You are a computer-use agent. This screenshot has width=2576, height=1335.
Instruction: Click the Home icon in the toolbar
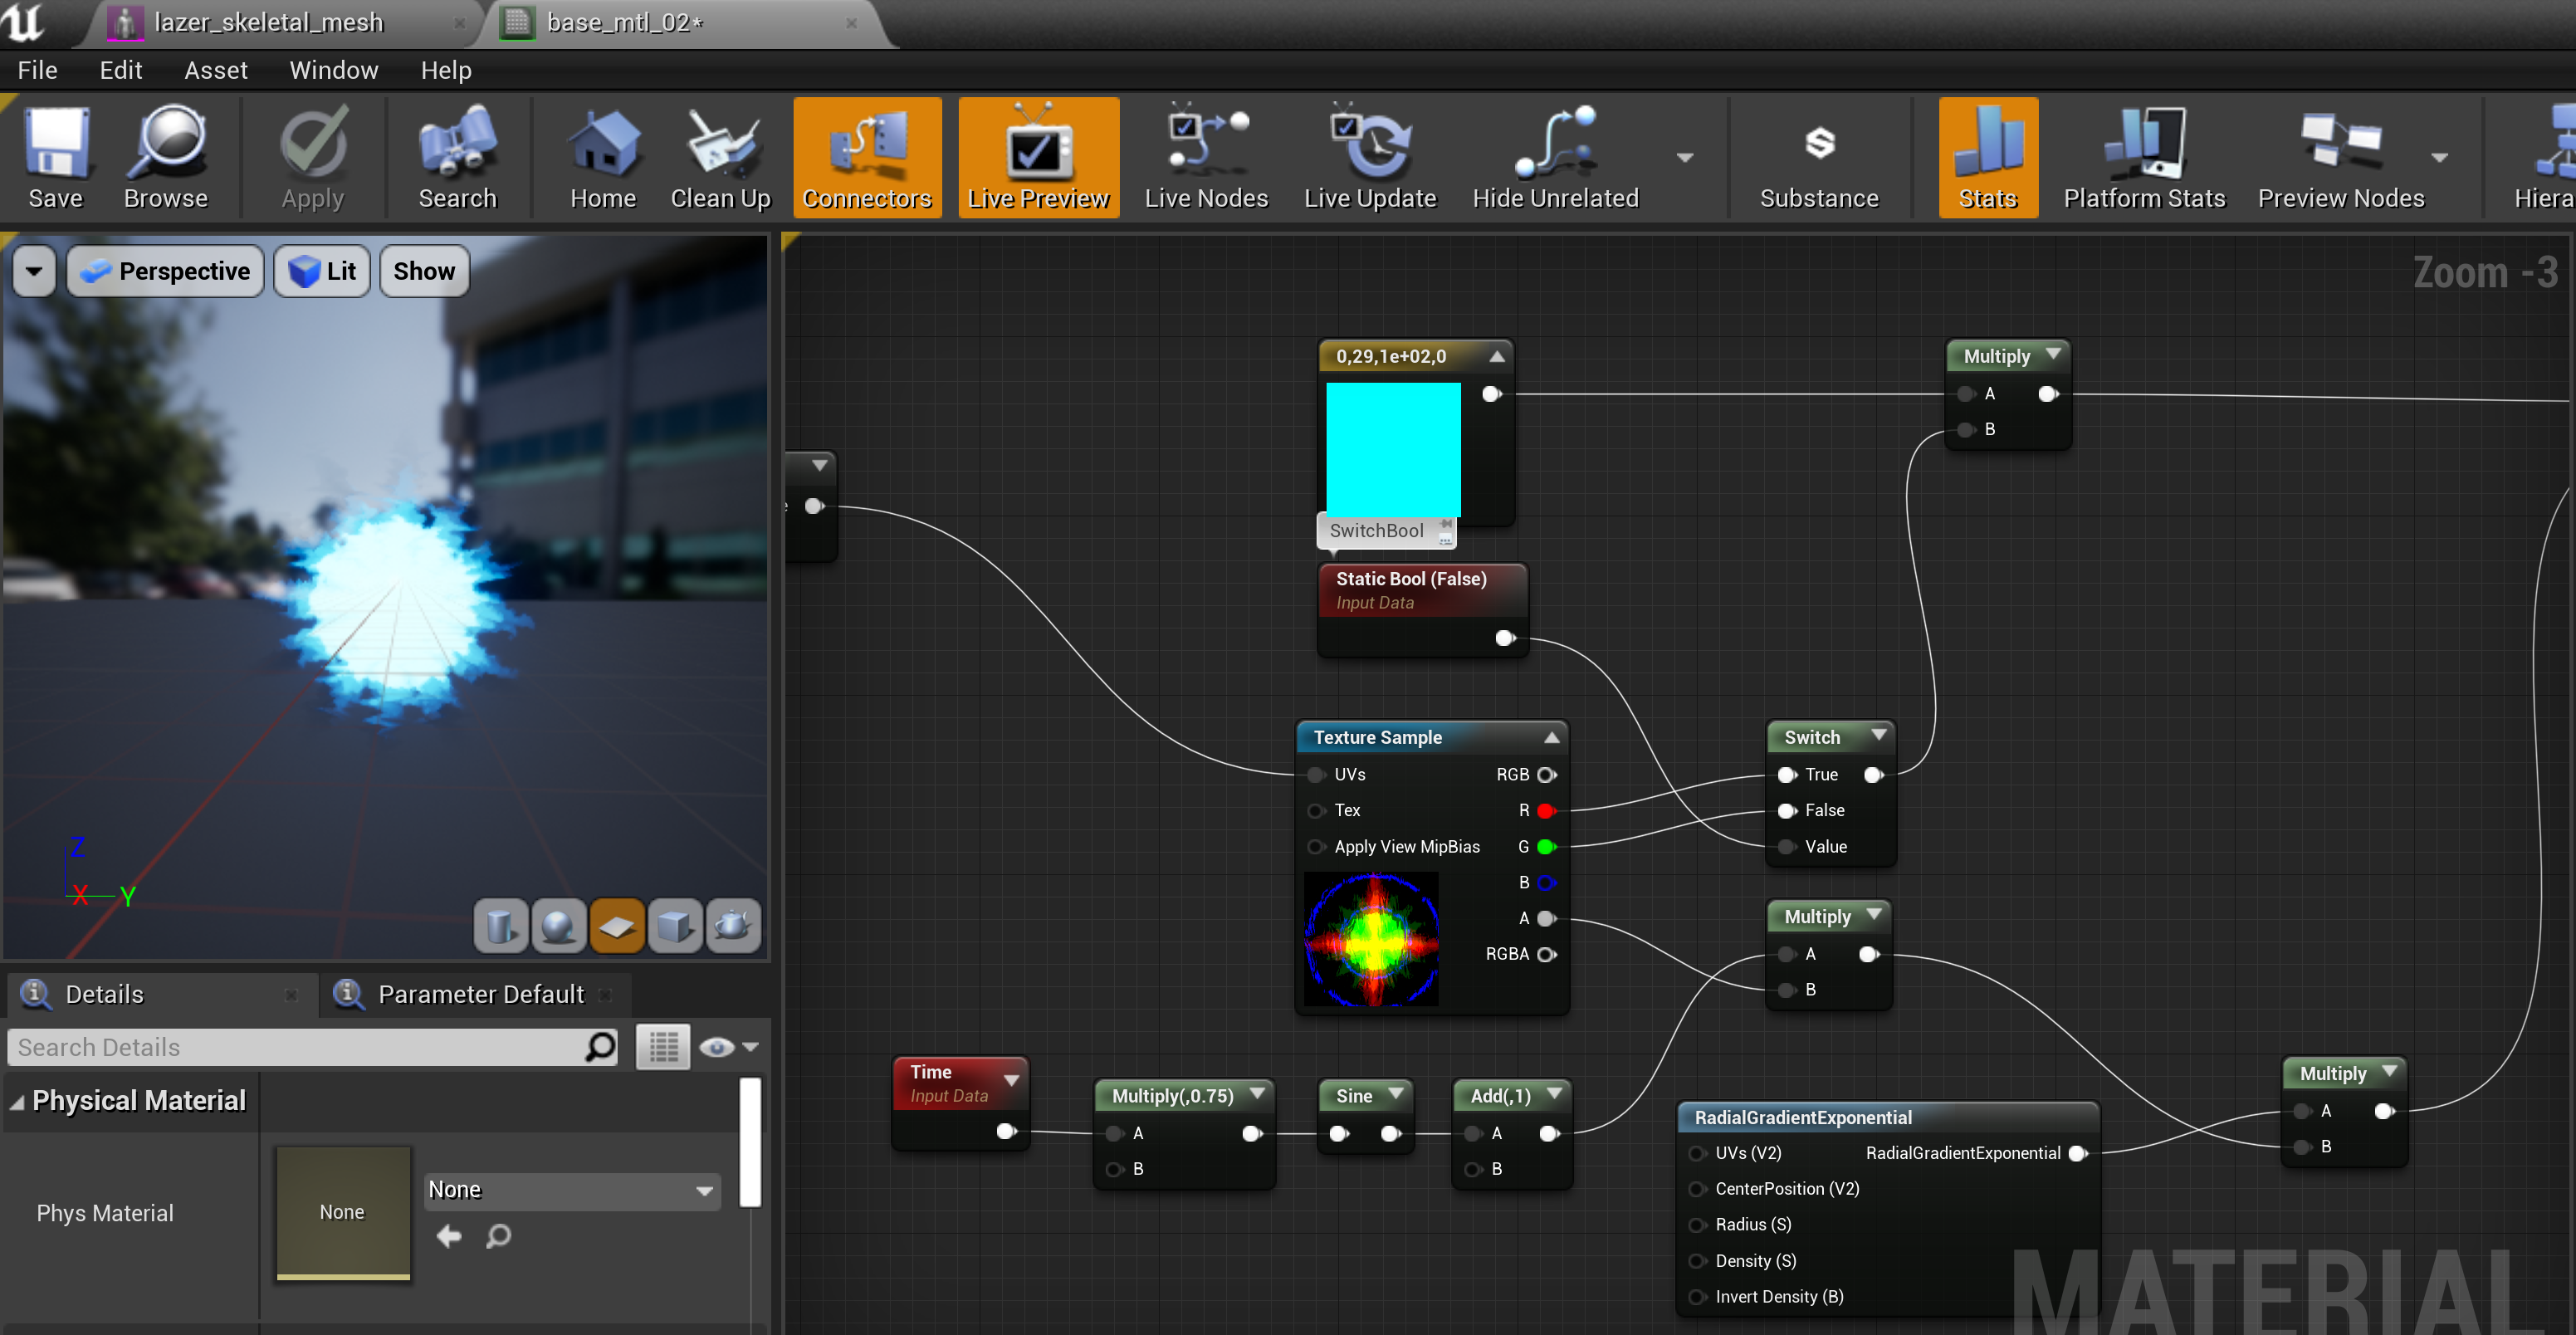tap(603, 155)
